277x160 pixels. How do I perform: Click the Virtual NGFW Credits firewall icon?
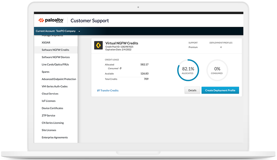(98, 45)
